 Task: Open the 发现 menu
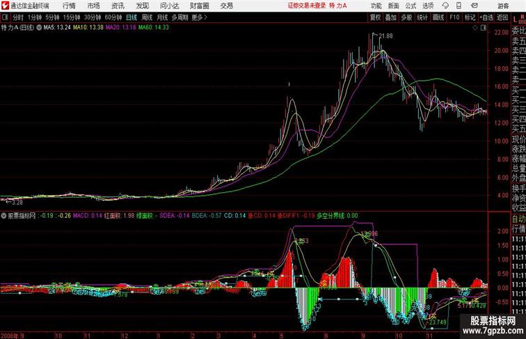143,6
